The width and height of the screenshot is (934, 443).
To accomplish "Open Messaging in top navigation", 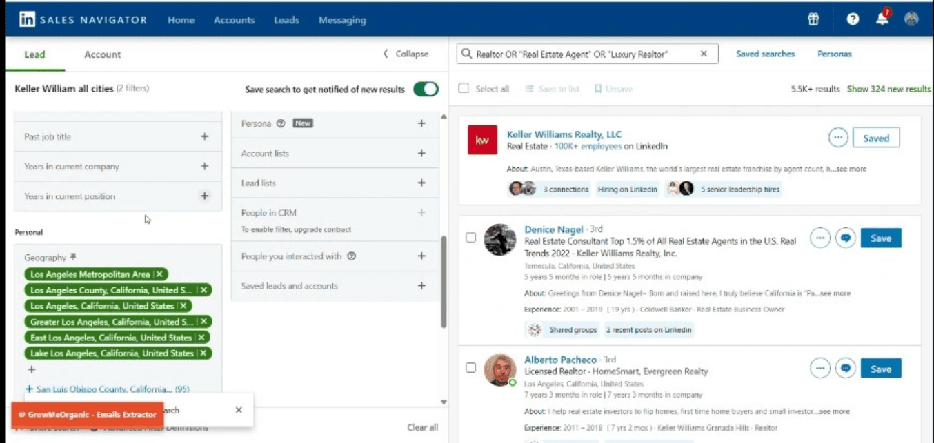I will click(342, 20).
